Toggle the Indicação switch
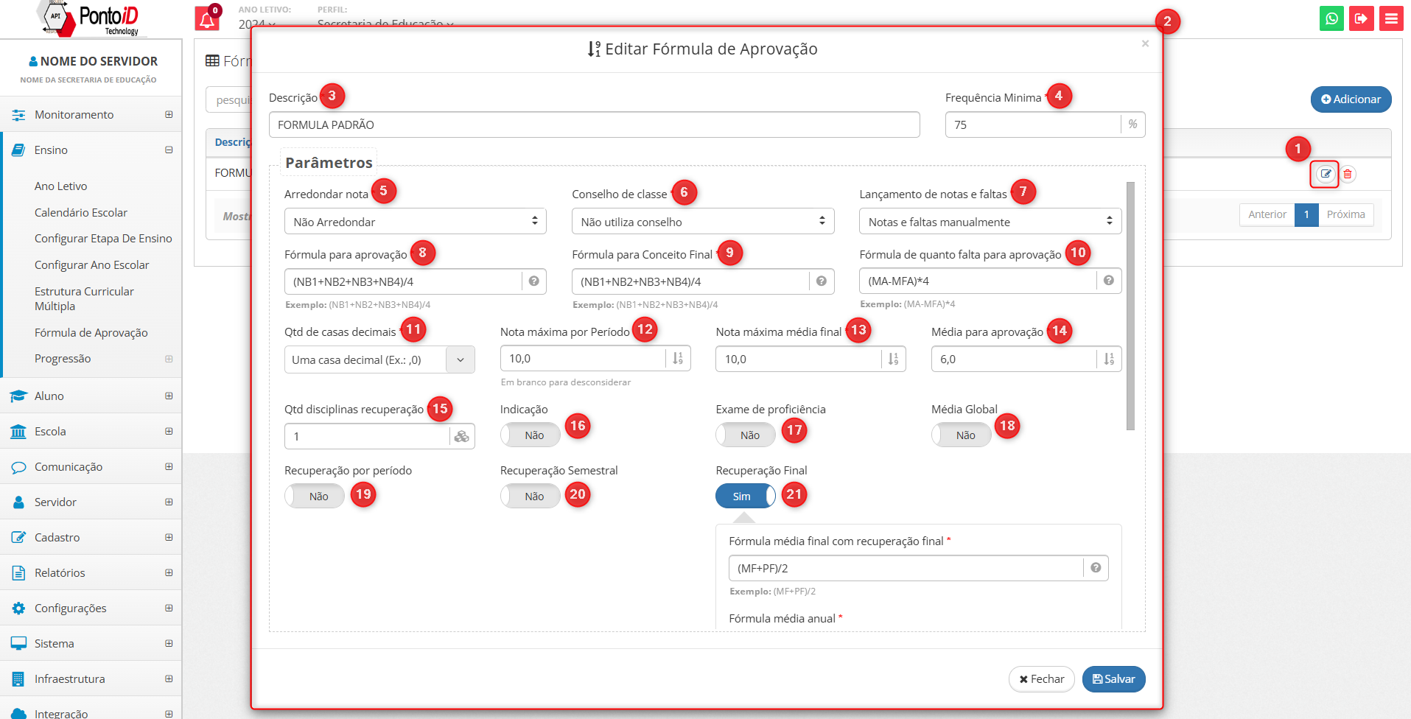This screenshot has width=1411, height=719. pos(530,435)
